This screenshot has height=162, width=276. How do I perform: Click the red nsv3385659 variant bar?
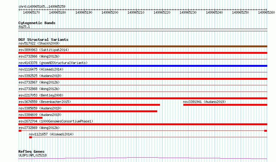point(88,111)
